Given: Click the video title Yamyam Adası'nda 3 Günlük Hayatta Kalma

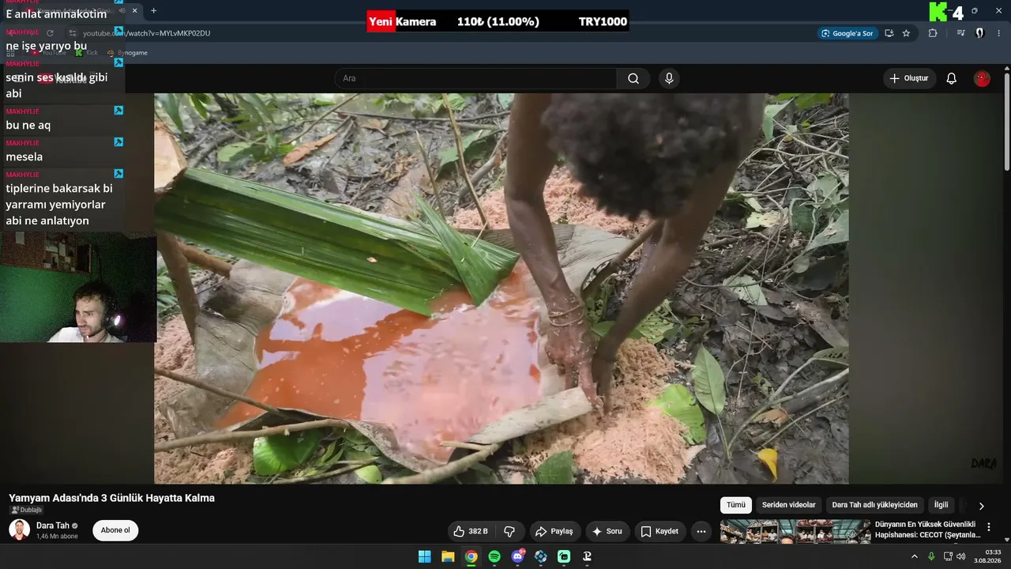Looking at the screenshot, I should tap(111, 498).
